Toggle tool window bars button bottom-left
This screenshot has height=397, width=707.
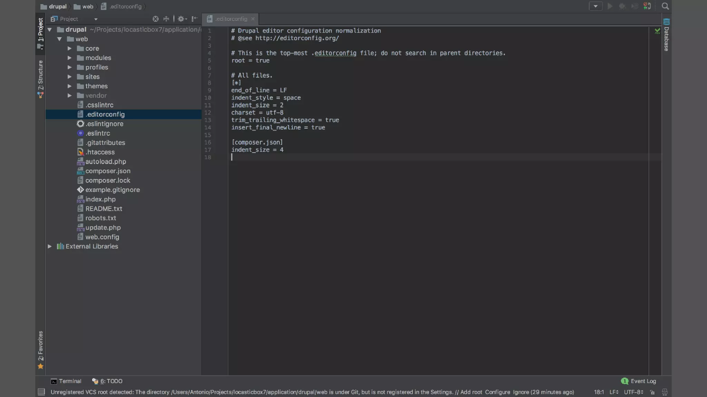click(41, 392)
